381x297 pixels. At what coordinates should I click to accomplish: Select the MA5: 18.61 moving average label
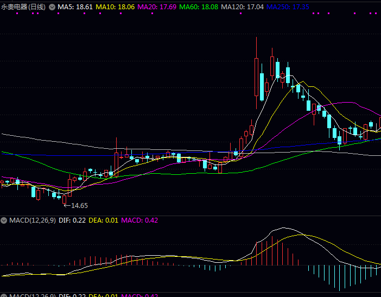click(x=75, y=7)
